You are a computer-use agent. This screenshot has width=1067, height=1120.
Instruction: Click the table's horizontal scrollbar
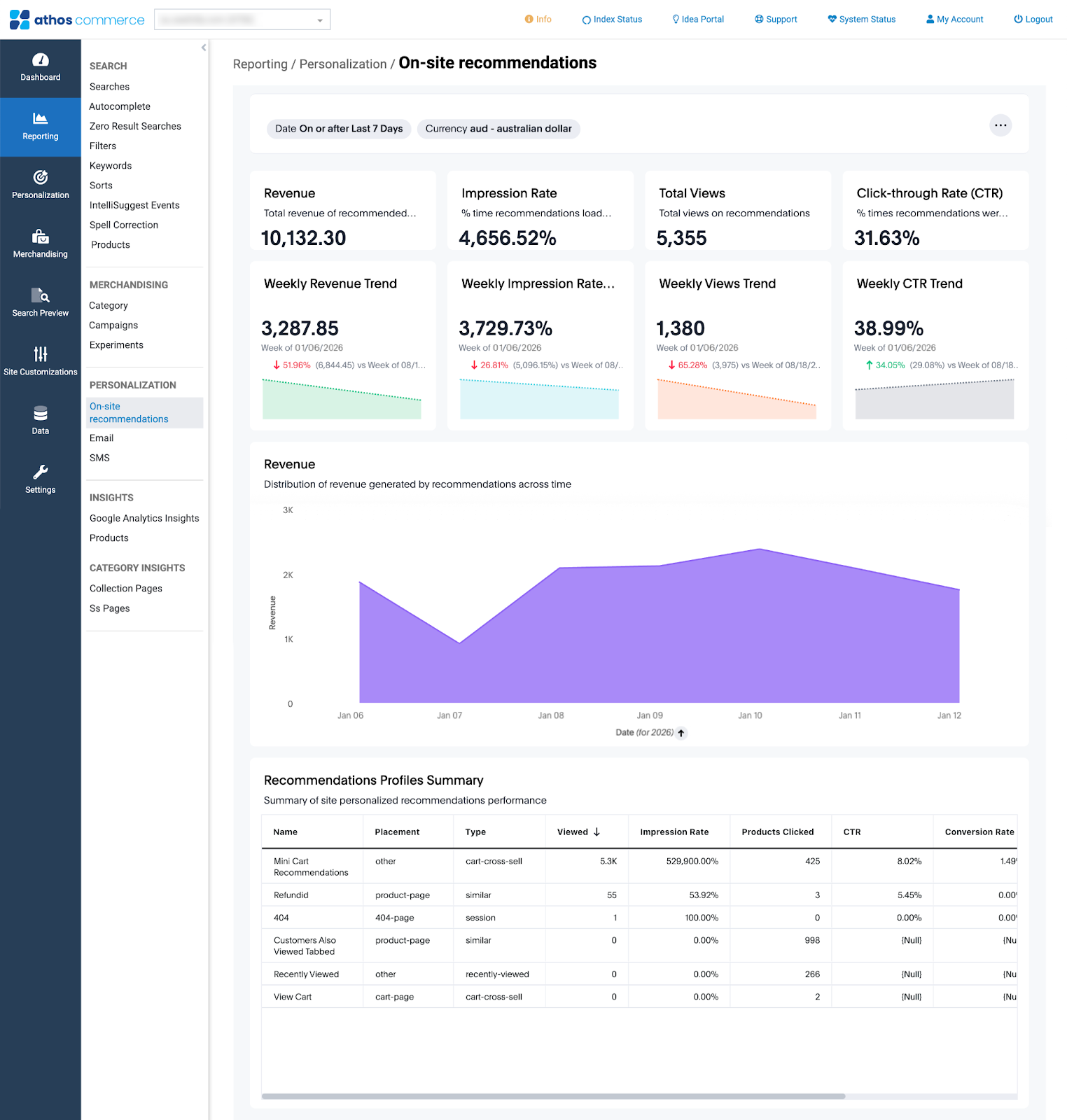click(553, 1096)
